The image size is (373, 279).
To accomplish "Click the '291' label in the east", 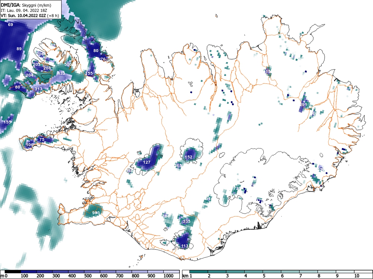I will pyautogui.click(x=304, y=105).
